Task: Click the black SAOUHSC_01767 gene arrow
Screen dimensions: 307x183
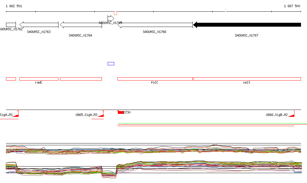Action: click(247, 25)
